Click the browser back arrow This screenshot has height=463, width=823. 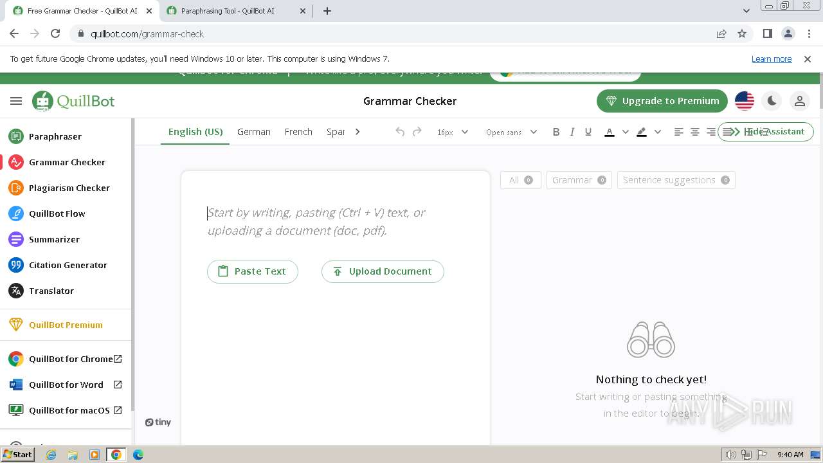point(14,34)
